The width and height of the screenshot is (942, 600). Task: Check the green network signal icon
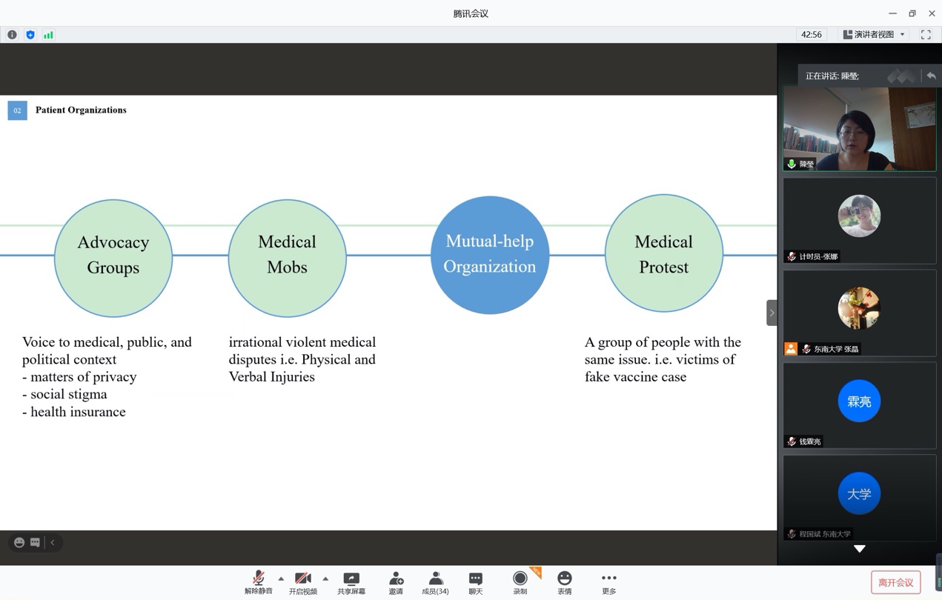[48, 35]
